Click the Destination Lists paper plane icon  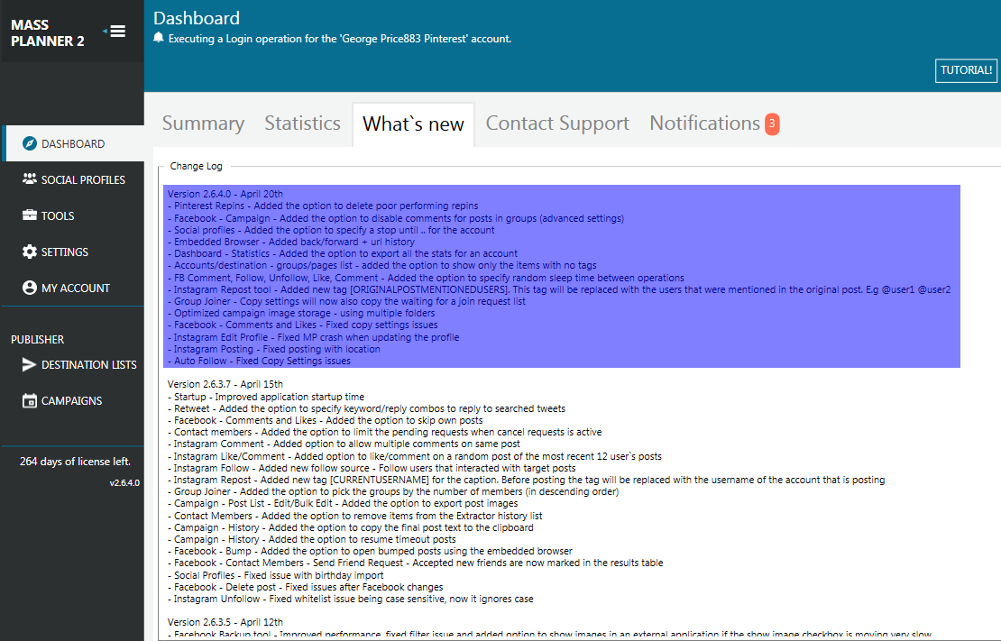tap(29, 364)
